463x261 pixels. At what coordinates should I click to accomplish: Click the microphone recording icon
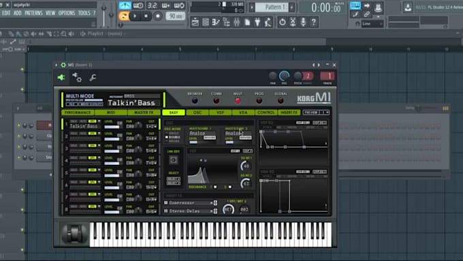303,22
